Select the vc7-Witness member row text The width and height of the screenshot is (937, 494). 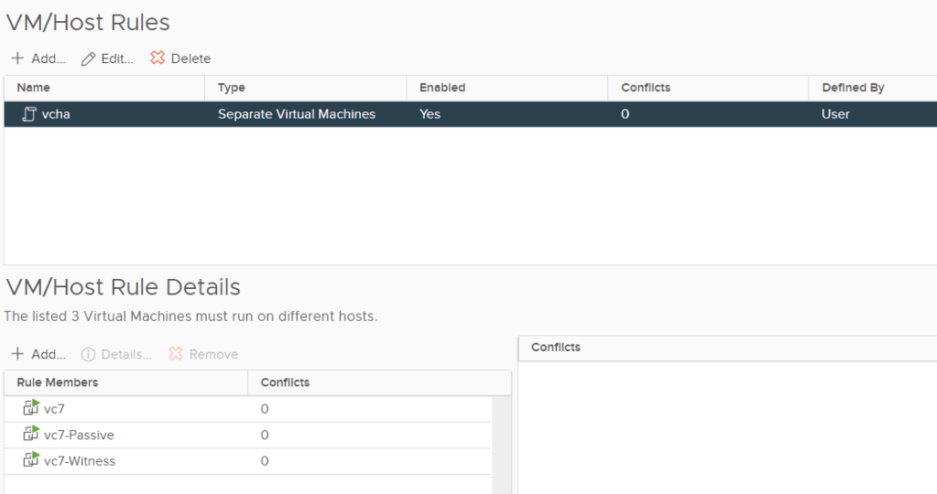click(x=80, y=461)
